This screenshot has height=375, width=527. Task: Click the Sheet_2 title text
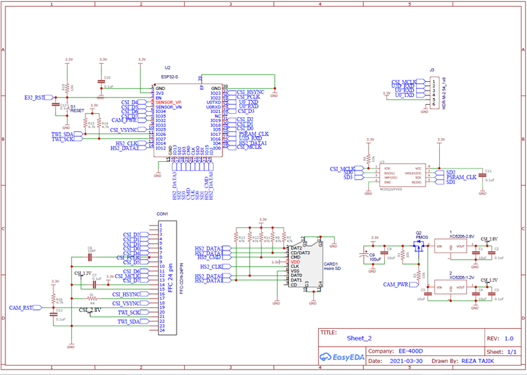(359, 338)
